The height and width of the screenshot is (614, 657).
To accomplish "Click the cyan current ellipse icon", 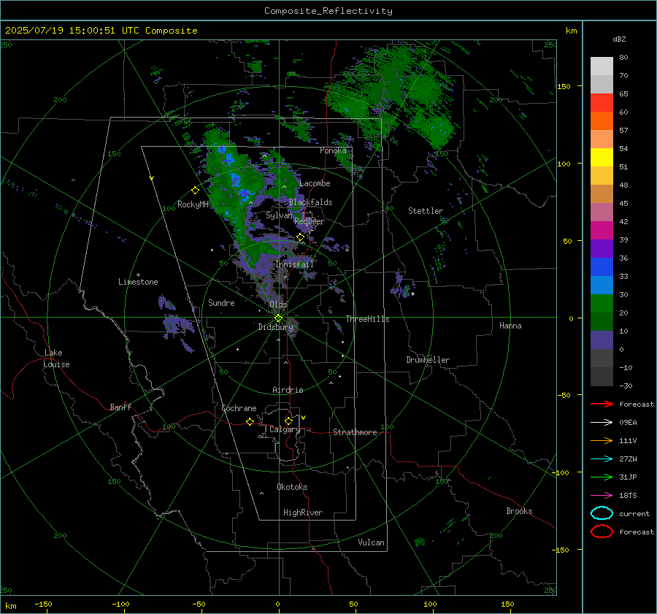I will point(602,513).
